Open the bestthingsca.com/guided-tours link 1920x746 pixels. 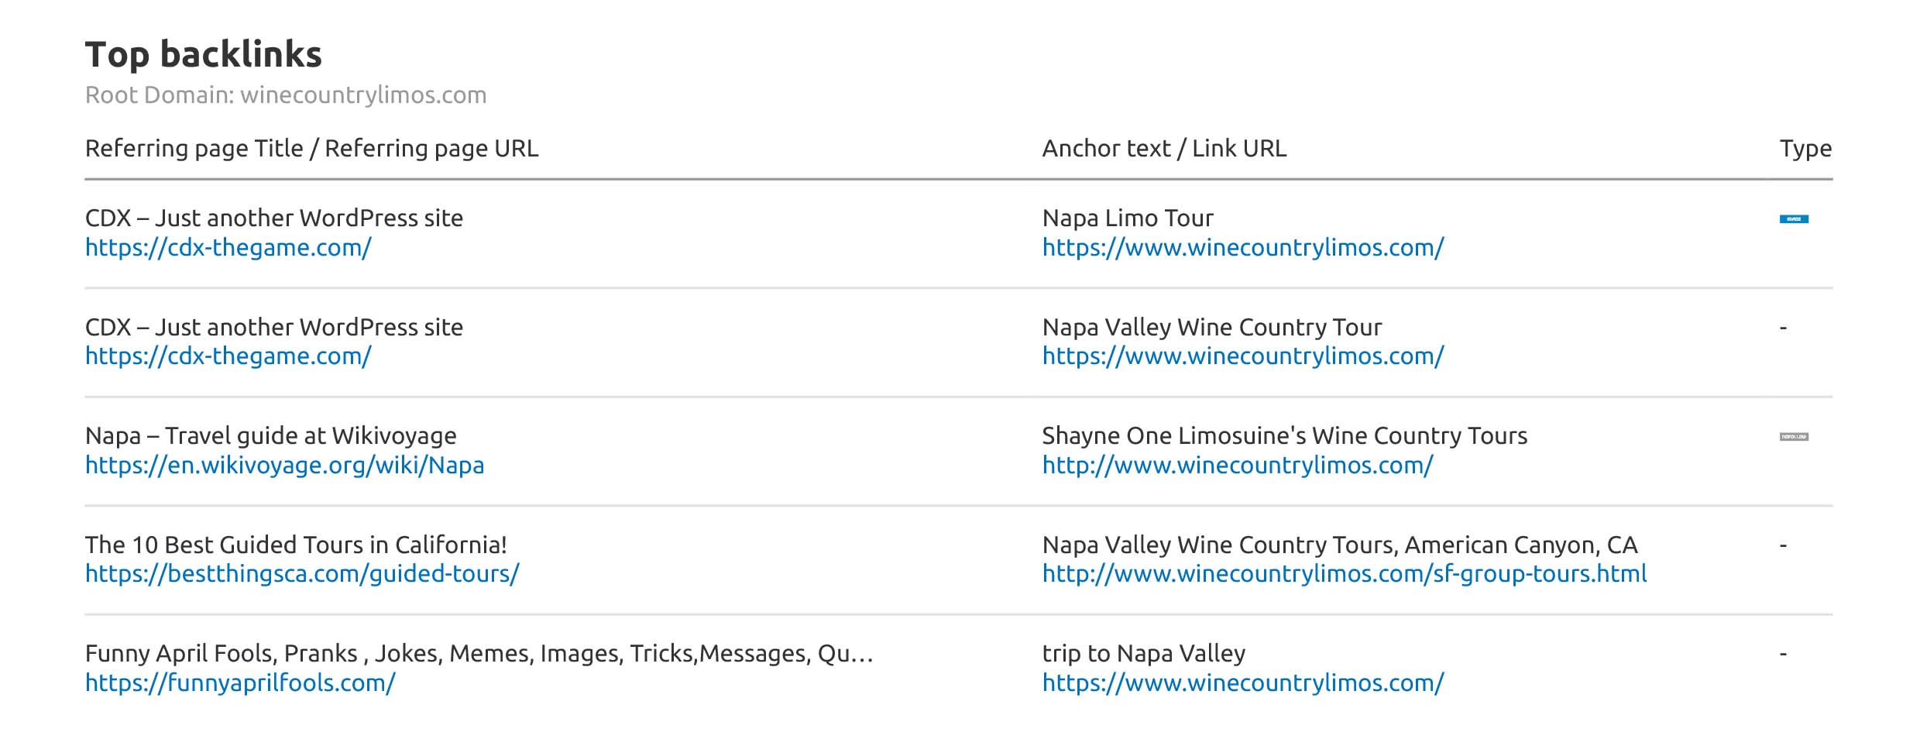[302, 574]
